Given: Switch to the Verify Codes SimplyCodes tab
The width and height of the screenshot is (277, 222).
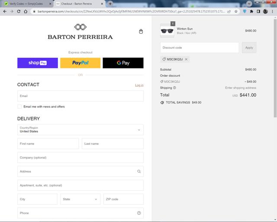Looking at the screenshot, I should pos(26,4).
